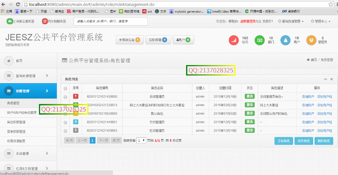This screenshot has width=338, height=175.
Task: Click the green departments circle icon
Action: 260,40
